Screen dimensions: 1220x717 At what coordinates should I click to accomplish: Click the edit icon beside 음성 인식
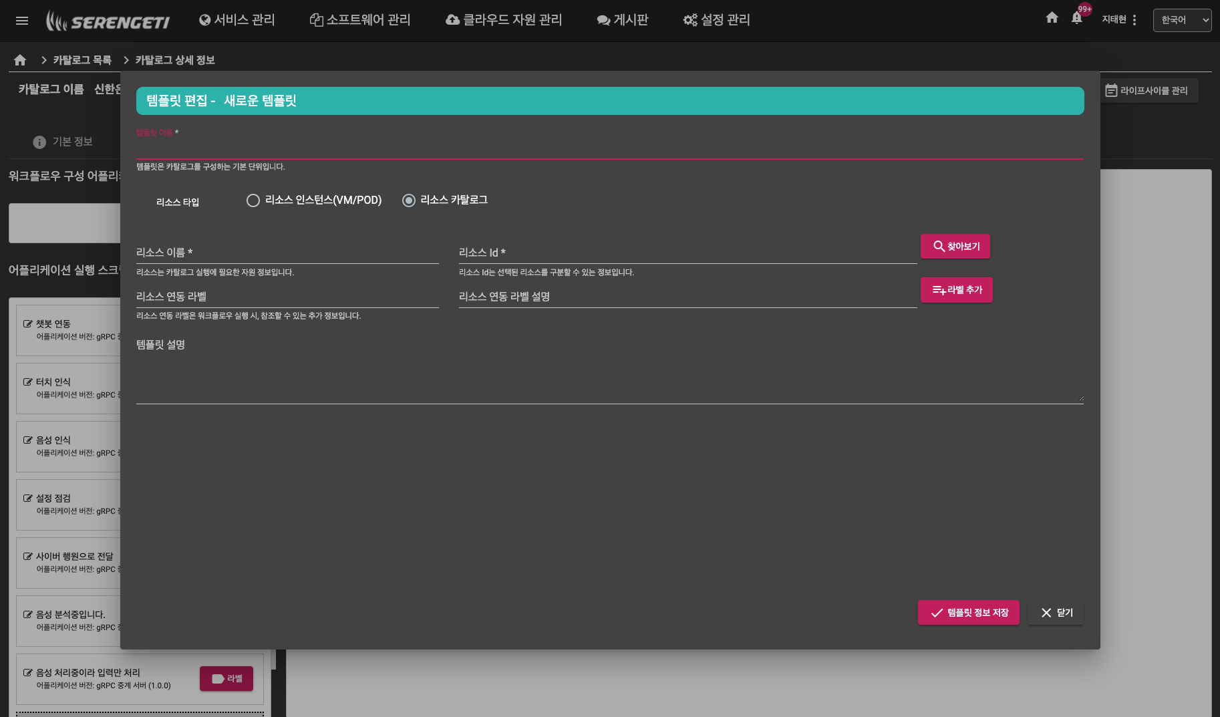pos(28,440)
